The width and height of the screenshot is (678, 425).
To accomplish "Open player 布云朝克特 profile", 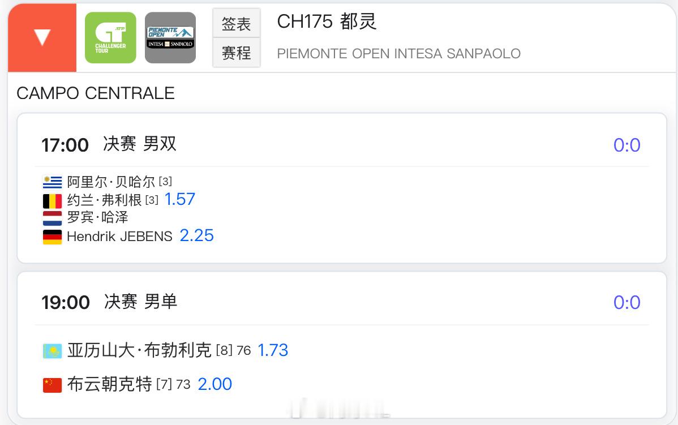I will point(110,384).
